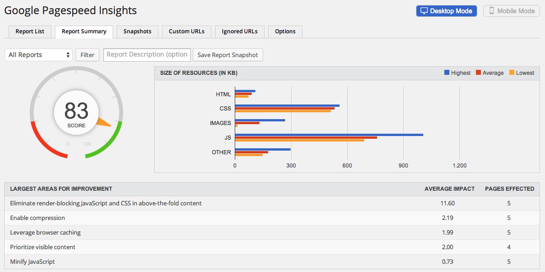This screenshot has height=272, width=545.
Task: Click the red Average legend swatch
Action: [478, 73]
